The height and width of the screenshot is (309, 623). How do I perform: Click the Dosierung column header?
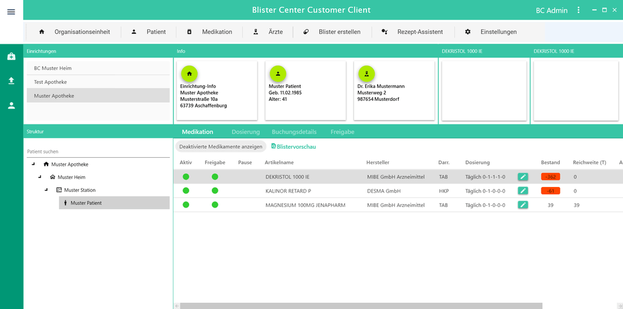pos(478,162)
